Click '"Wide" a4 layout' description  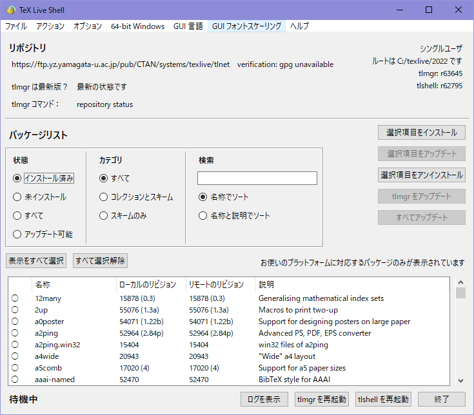[x=287, y=356]
